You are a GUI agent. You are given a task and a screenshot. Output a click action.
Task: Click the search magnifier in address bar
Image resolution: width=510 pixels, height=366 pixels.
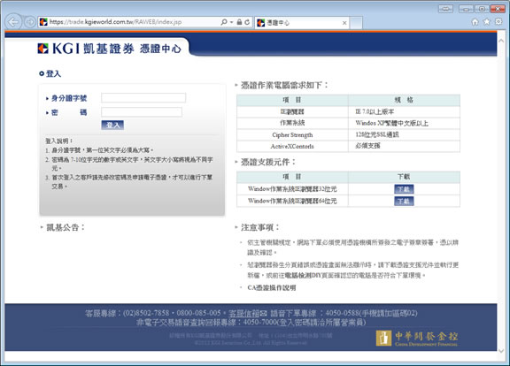coord(224,22)
